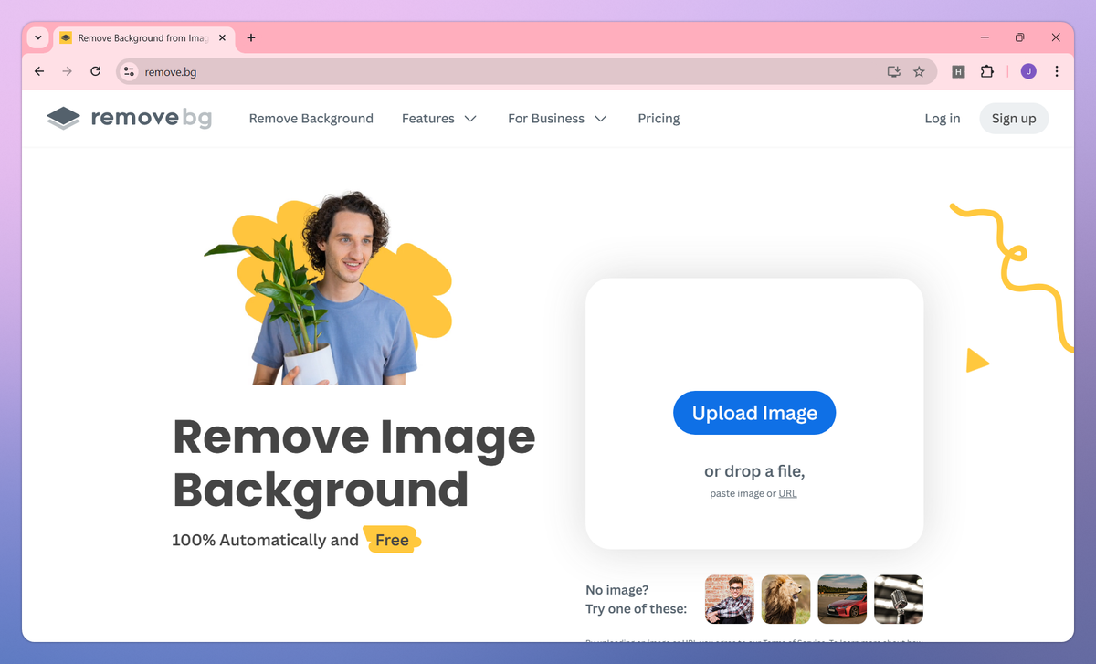The image size is (1096, 664).
Task: Click the Upload Image button
Action: click(754, 413)
